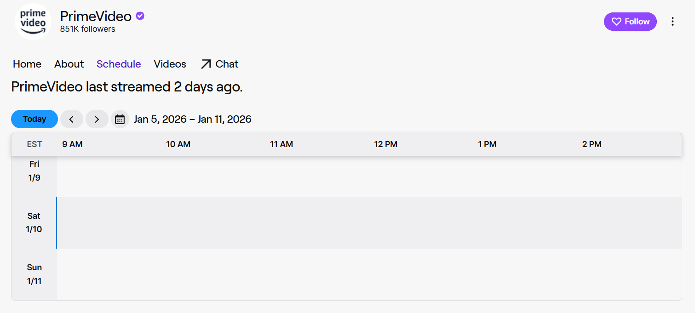695x313 pixels.
Task: Click the PrimeVideo channel name
Action: coord(96,16)
